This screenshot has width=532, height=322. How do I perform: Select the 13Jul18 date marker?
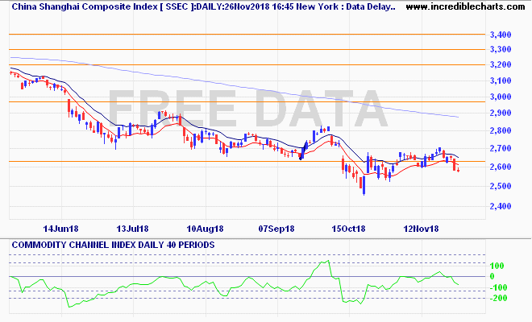[132, 229]
